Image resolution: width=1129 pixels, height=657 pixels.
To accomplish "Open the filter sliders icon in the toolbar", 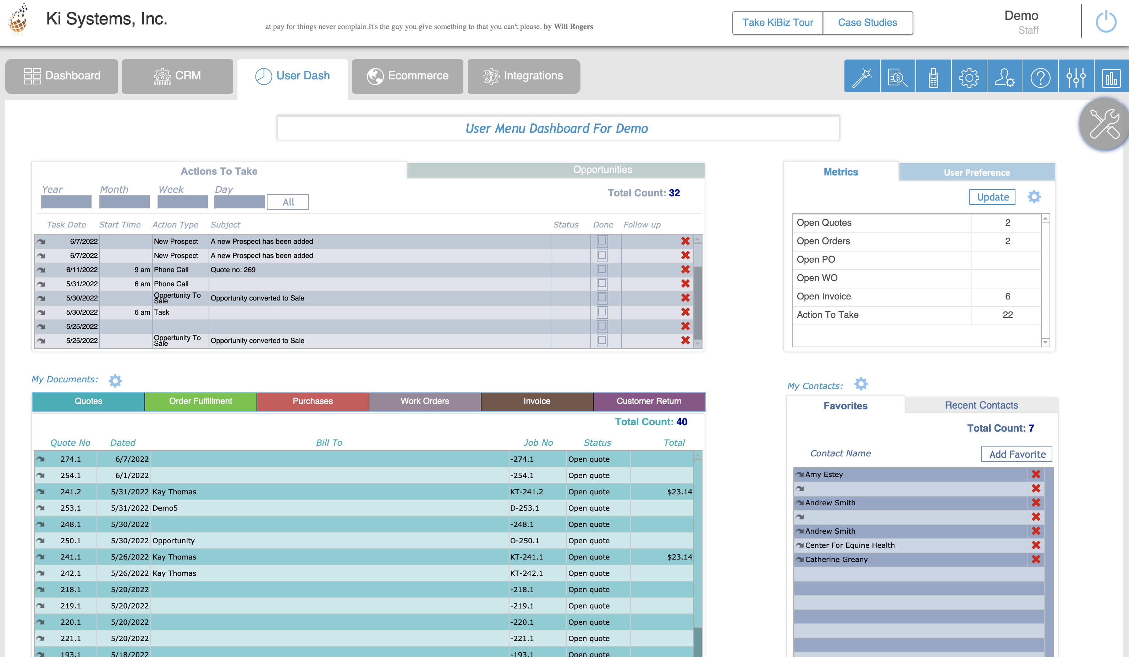I will click(1076, 77).
